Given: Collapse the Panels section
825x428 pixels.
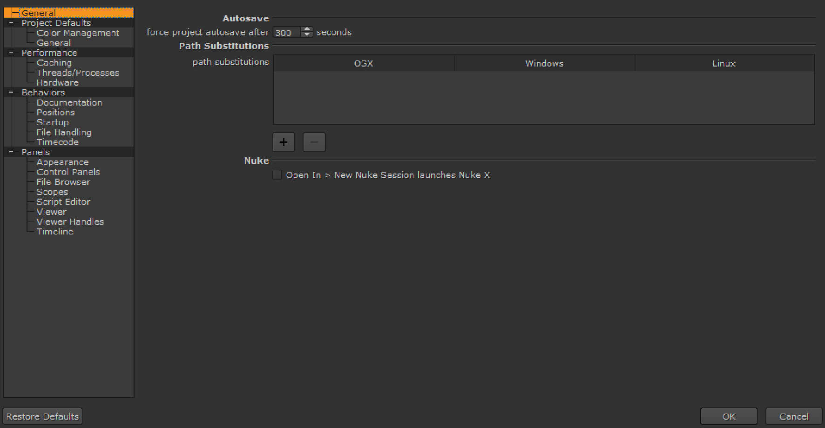Looking at the screenshot, I should pos(10,152).
